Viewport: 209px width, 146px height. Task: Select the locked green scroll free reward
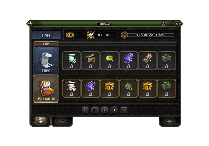pos(71,60)
